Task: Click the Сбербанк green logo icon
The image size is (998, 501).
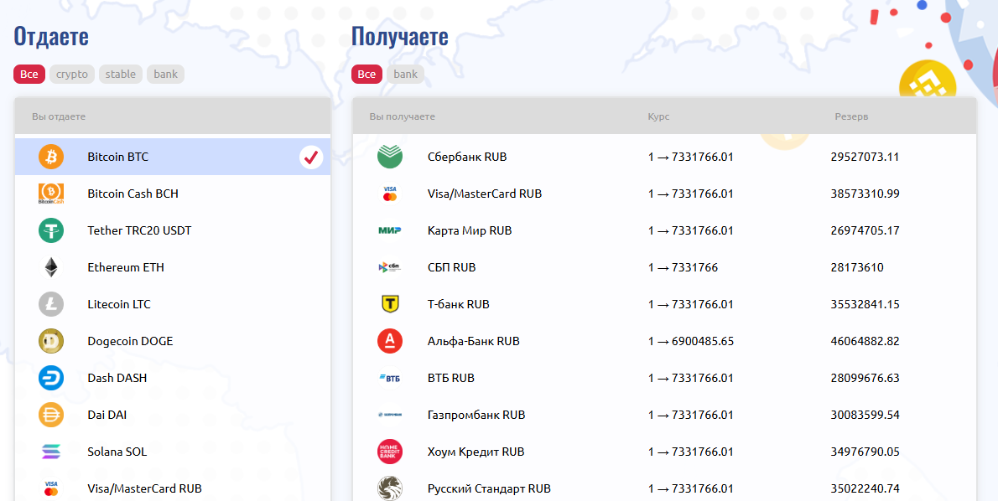Action: [389, 157]
